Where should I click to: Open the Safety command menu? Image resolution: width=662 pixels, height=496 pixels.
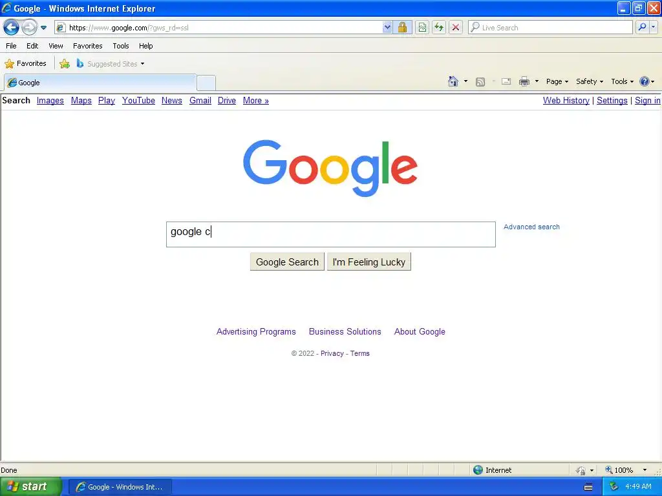point(590,81)
